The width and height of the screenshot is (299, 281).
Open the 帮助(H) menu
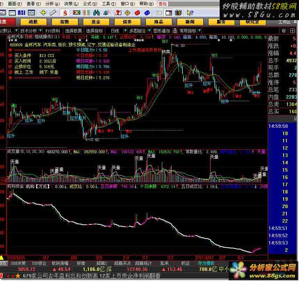tap(146, 3)
